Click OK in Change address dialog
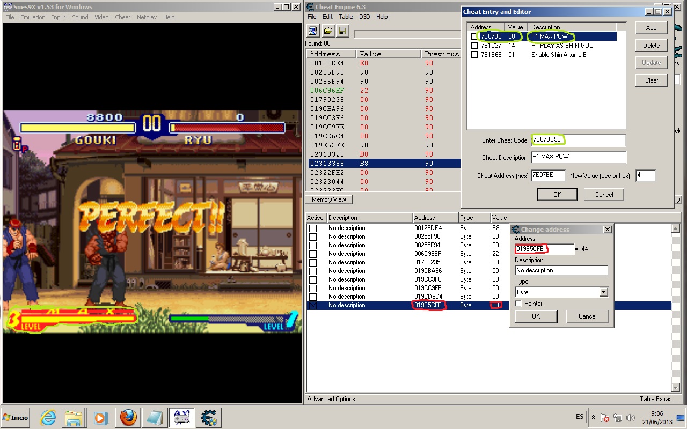Screen dimensions: 687x429 coord(535,316)
